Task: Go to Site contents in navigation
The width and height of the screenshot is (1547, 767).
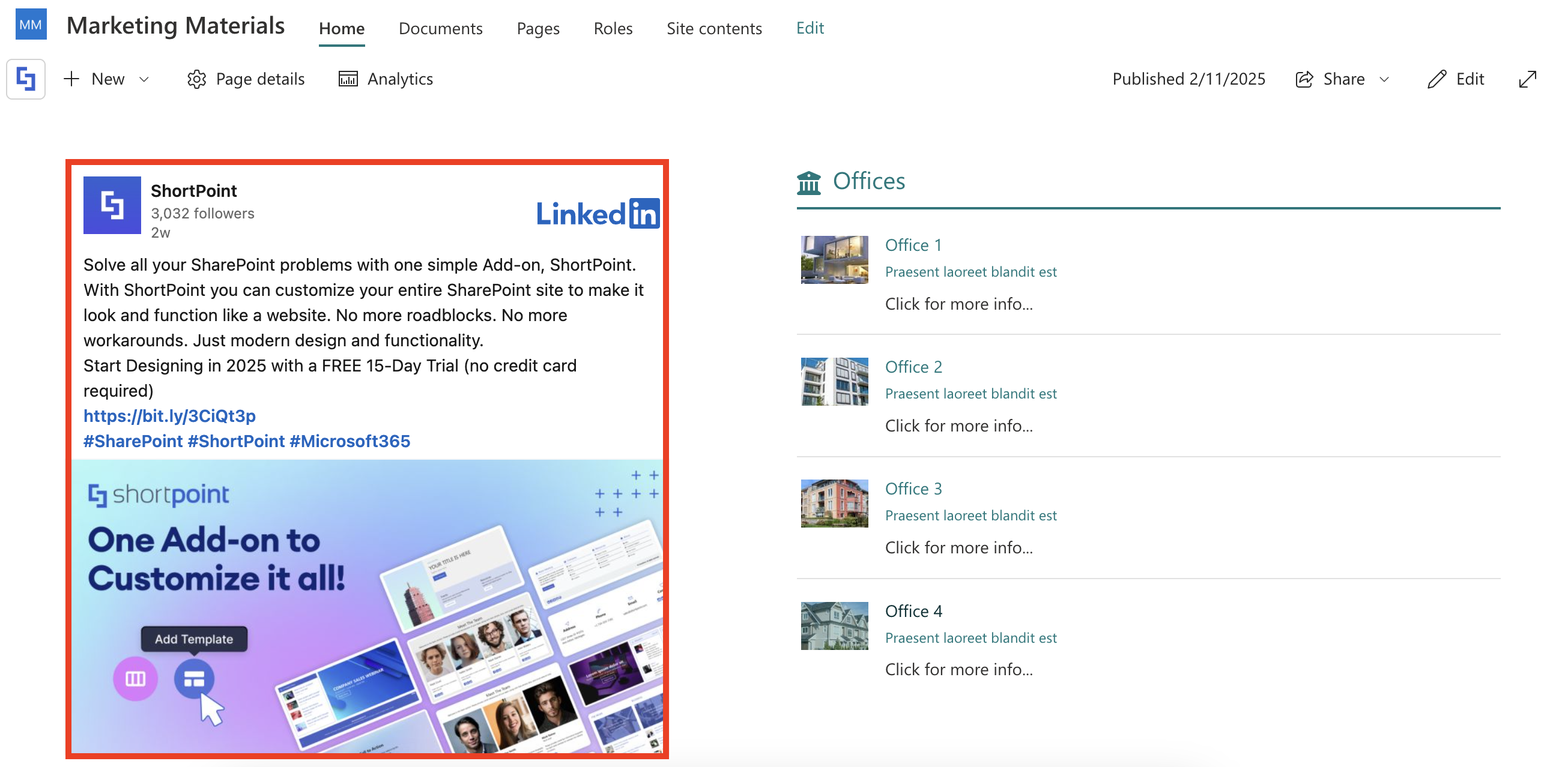Action: tap(713, 28)
